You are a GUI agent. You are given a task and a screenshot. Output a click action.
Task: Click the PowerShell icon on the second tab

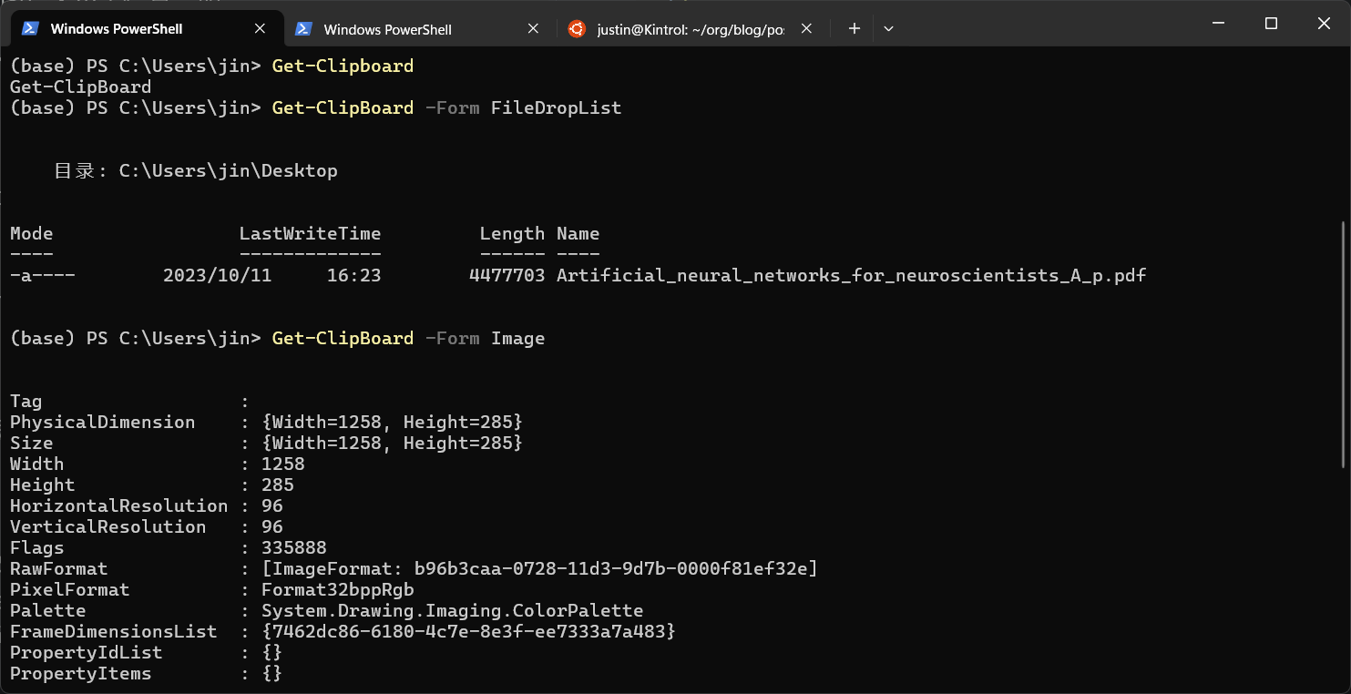(x=304, y=29)
